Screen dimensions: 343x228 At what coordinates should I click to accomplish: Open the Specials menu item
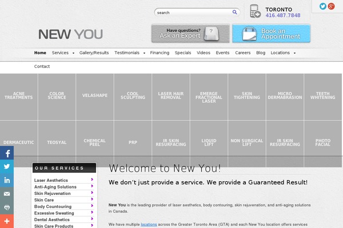(183, 53)
